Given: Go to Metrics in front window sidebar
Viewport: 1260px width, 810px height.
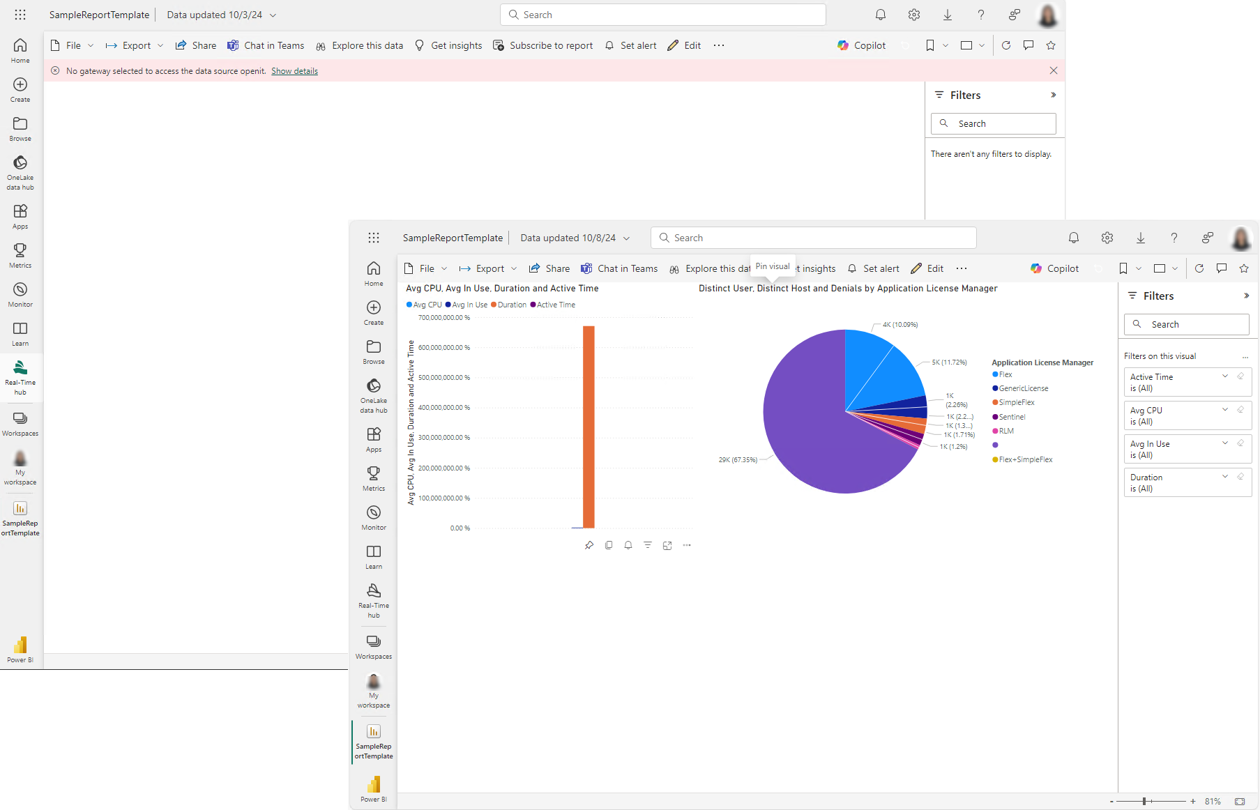Looking at the screenshot, I should click(374, 478).
